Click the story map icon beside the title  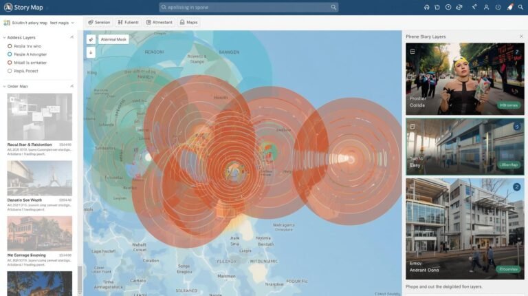[x=6, y=23]
